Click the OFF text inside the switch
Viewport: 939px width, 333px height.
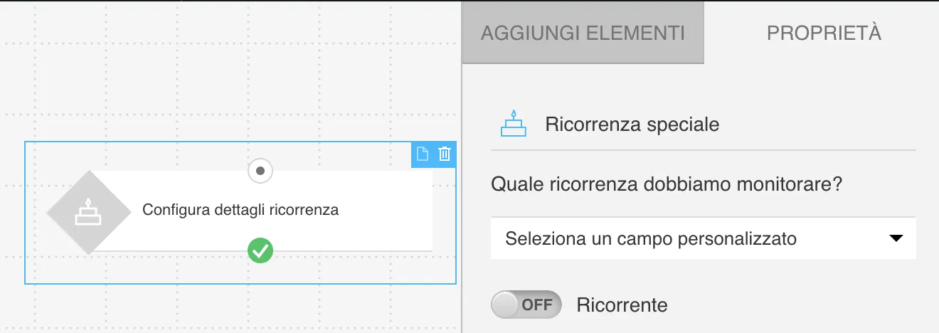(537, 305)
